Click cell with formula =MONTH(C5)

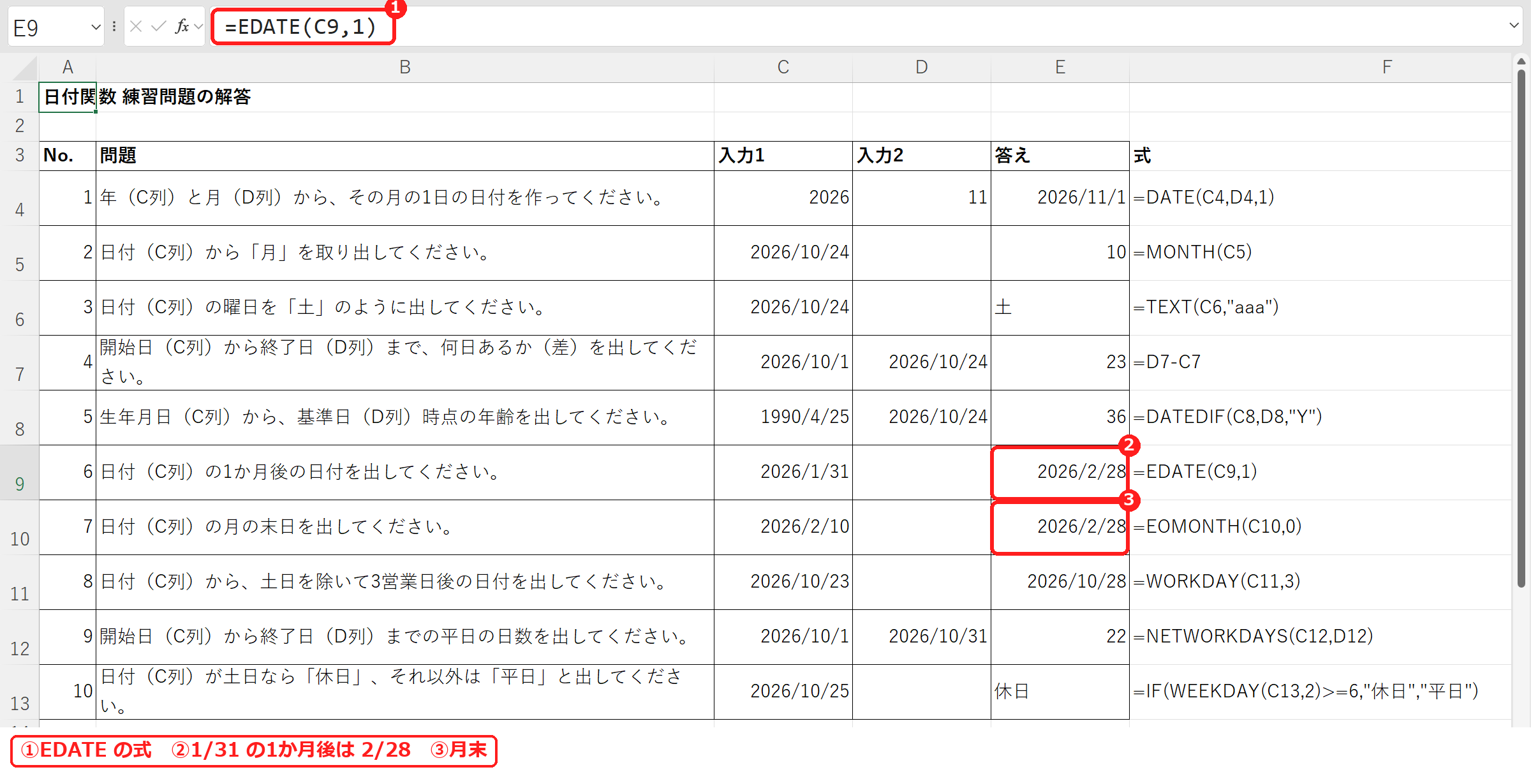point(1320,253)
